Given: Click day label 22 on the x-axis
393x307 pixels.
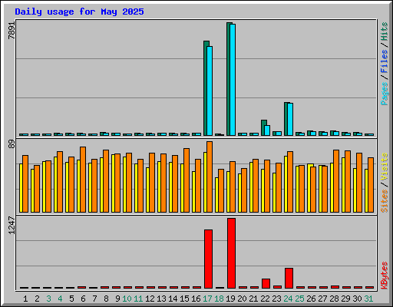Looking at the screenshot, I should point(265,299).
